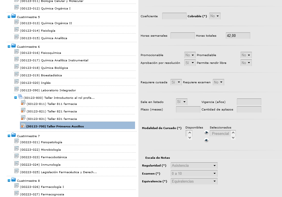Image resolution: width=282 pixels, height=197 pixels.
Task: Click the Farmacobotánica subject icon
Action: 17,156
